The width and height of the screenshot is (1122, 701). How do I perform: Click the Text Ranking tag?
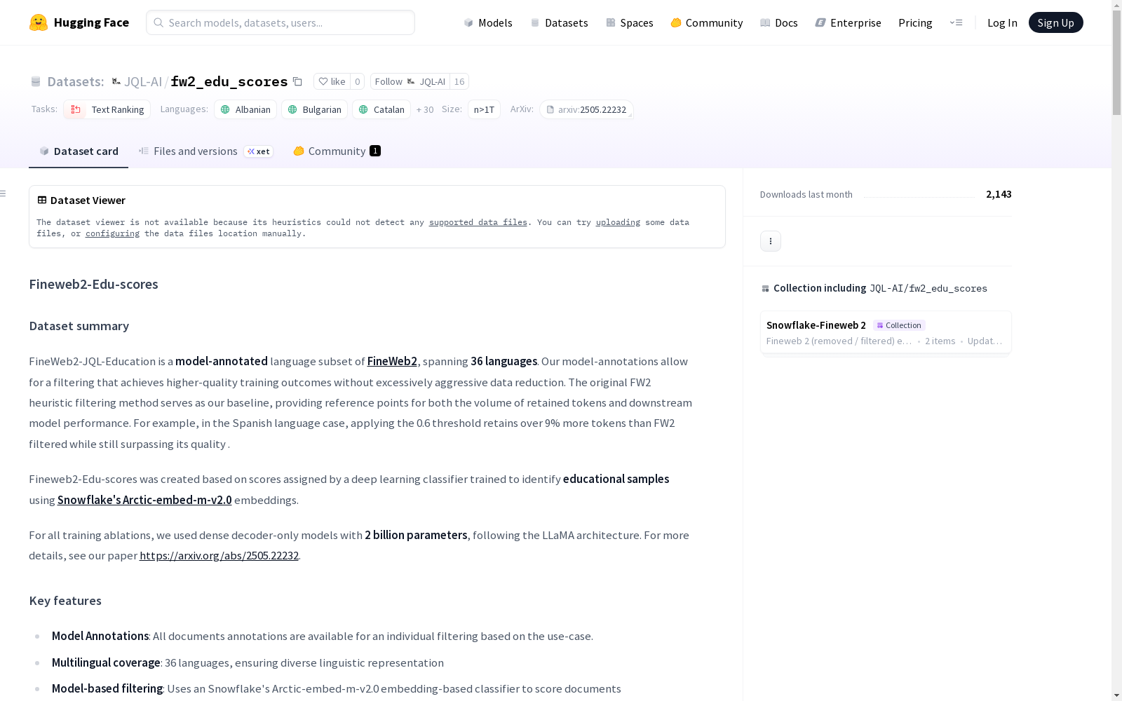click(x=107, y=109)
